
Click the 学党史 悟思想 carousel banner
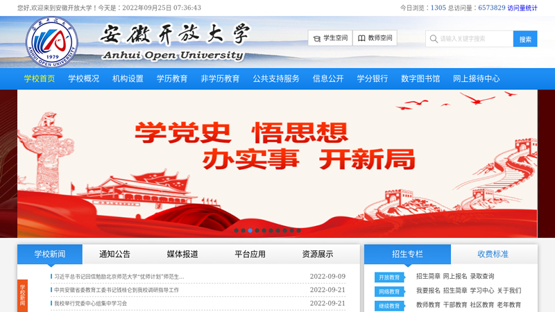pos(277,164)
